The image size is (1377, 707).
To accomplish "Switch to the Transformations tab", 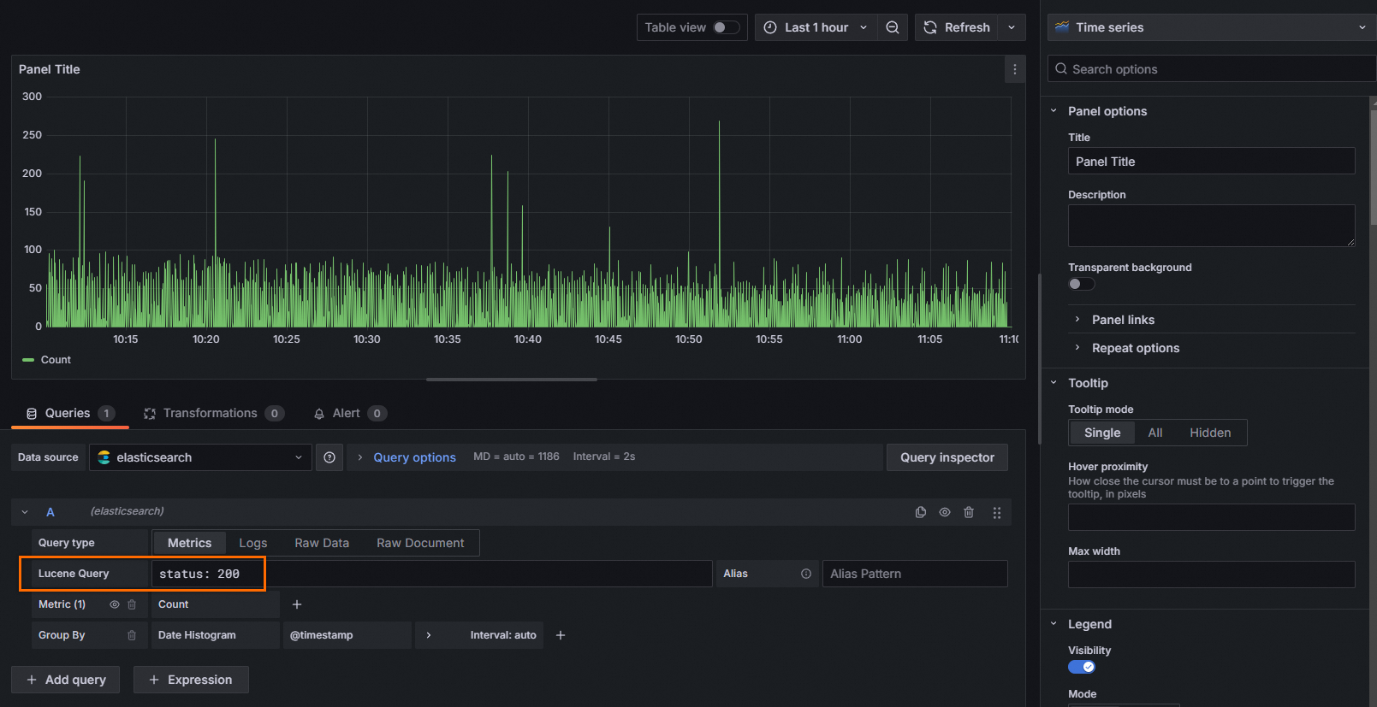I will 211,413.
